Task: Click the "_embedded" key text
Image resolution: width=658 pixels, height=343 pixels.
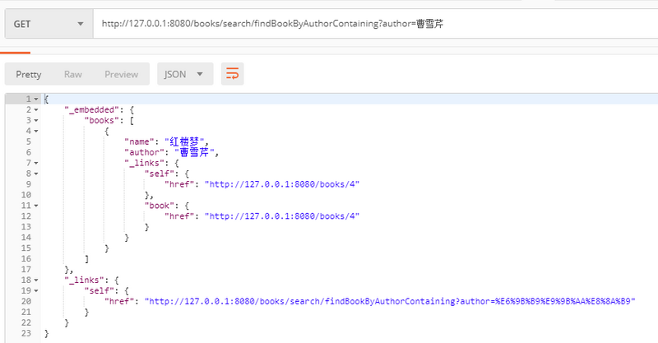Action: click(x=92, y=110)
